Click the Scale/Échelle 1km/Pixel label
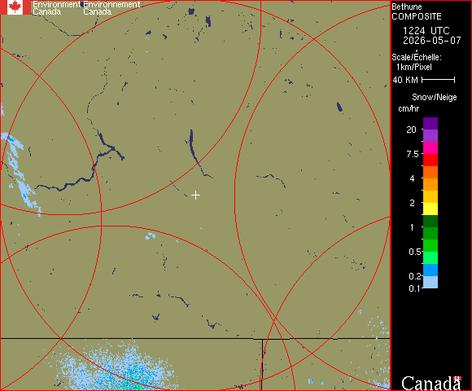Screen dimensions: 472x391 [x=417, y=62]
